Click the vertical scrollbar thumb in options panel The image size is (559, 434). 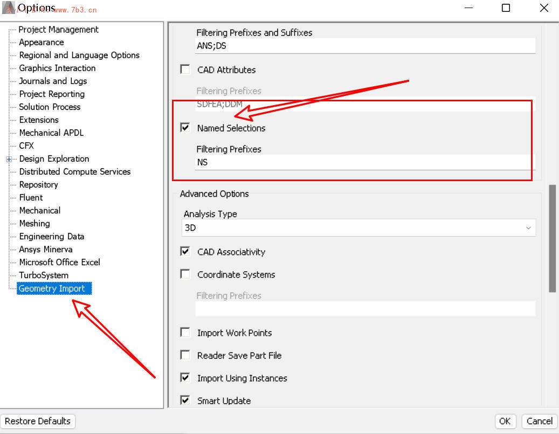[552, 238]
